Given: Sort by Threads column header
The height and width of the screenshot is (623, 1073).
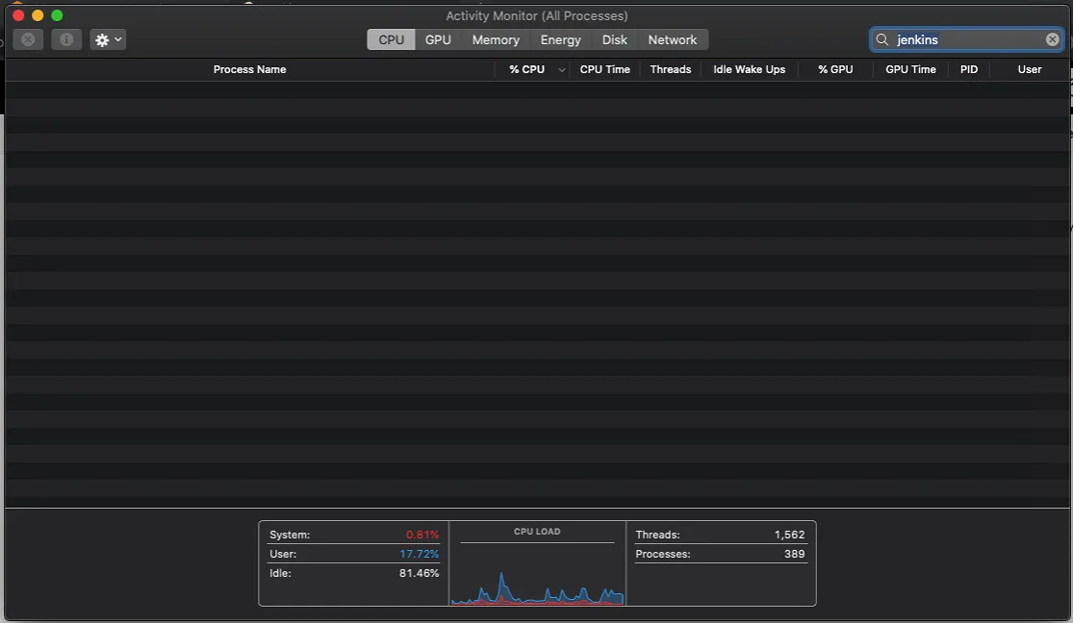Looking at the screenshot, I should pyautogui.click(x=671, y=69).
